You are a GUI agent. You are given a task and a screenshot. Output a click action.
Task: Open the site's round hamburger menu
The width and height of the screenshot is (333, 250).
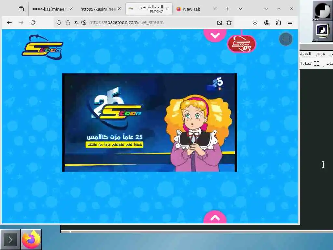coord(286,39)
